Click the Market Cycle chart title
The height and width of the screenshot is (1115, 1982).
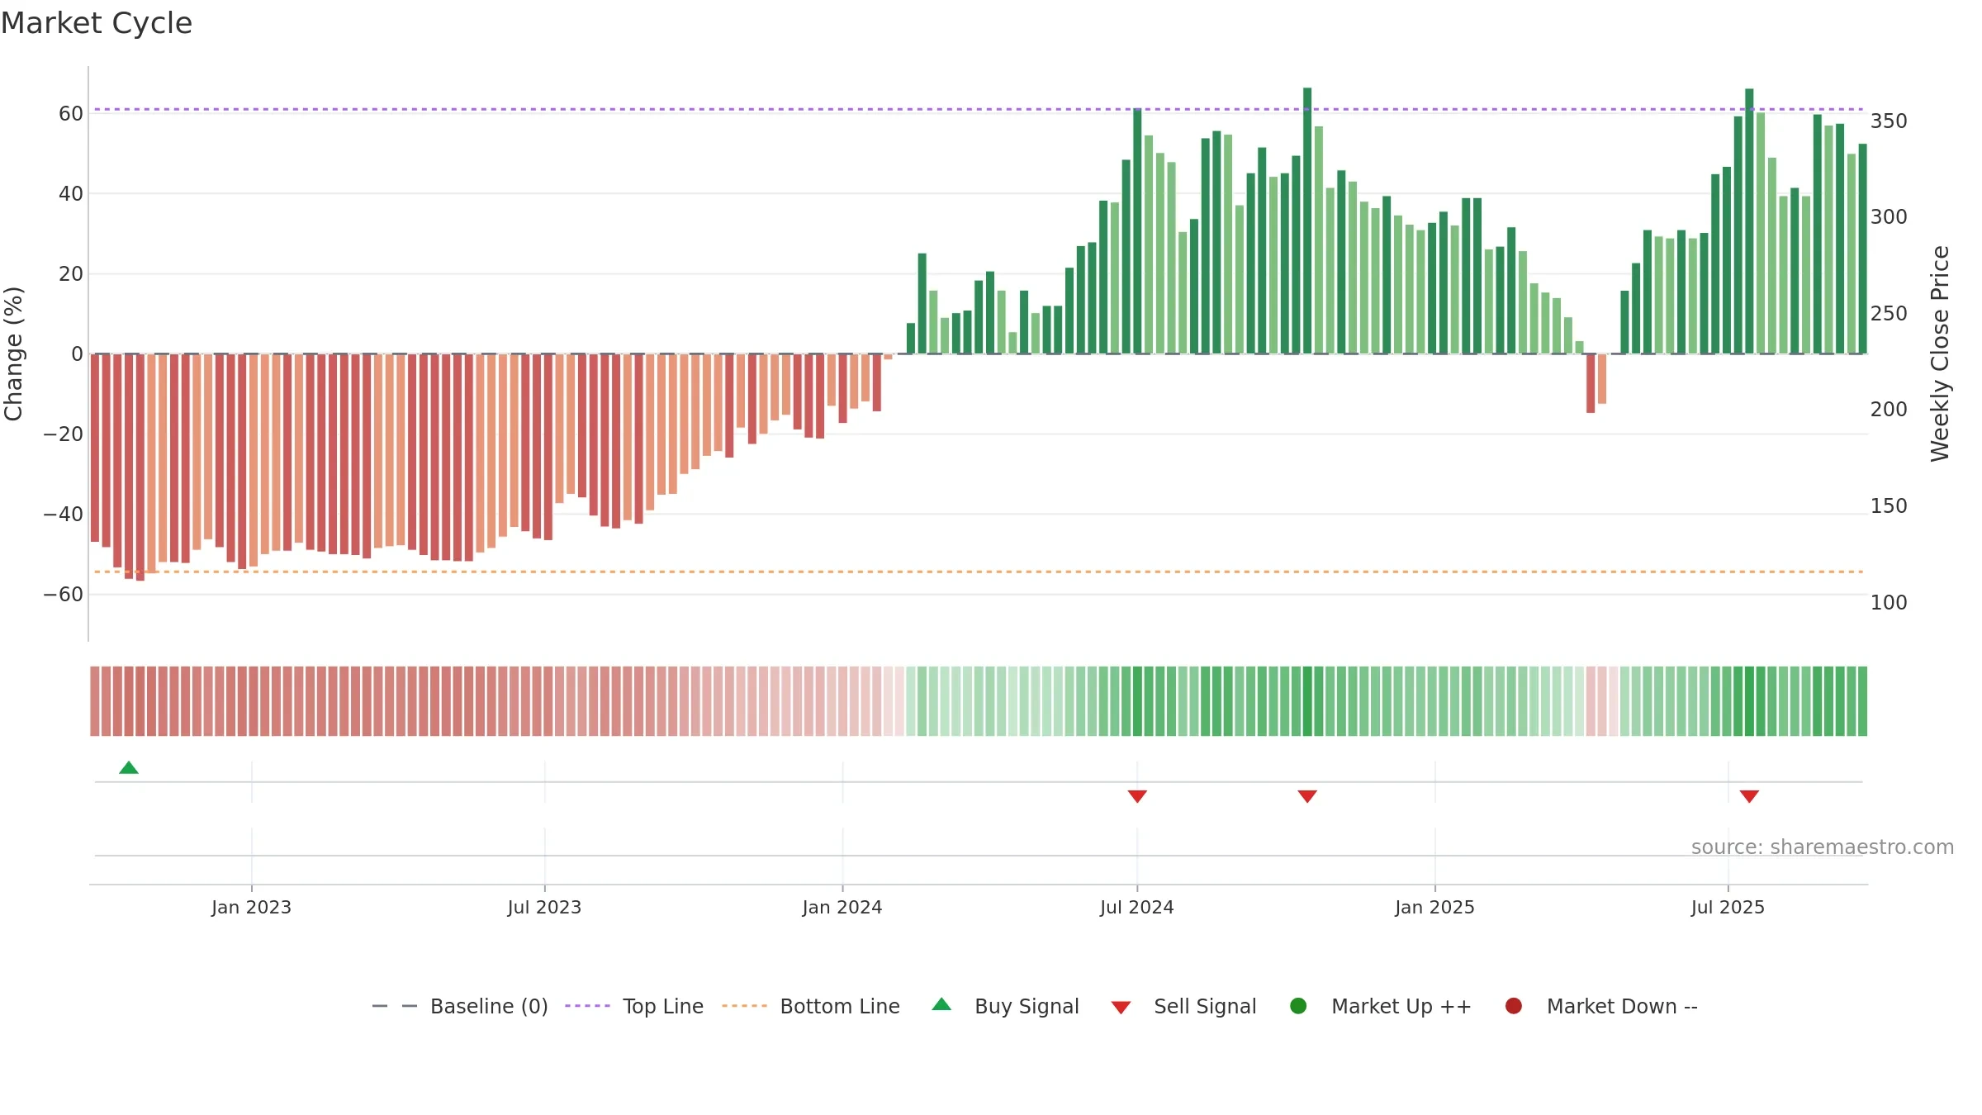coord(97,23)
